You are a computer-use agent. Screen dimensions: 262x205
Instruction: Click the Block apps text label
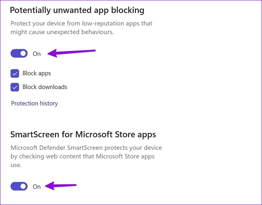[37, 73]
